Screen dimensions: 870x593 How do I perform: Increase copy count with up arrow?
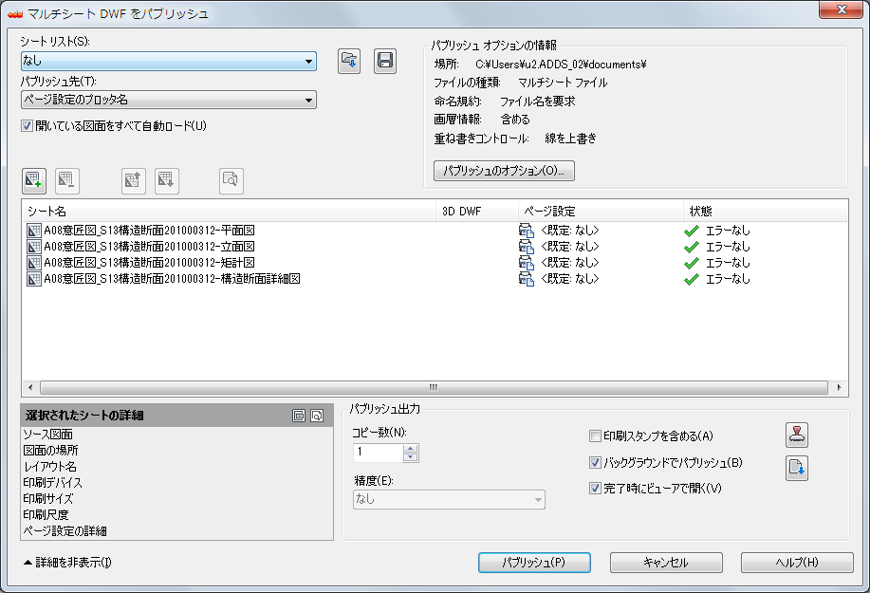[x=410, y=448]
